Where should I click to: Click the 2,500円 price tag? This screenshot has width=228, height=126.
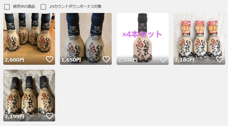click(x=128, y=60)
